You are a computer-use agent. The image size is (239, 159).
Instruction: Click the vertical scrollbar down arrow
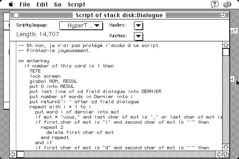[226, 147]
